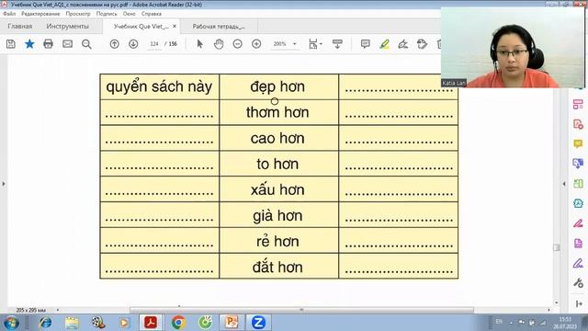
Task: Activate the Hand pan tool
Action: 219,44
